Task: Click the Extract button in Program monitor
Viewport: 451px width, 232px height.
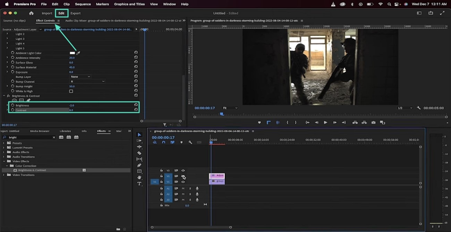Action: [x=364, y=122]
